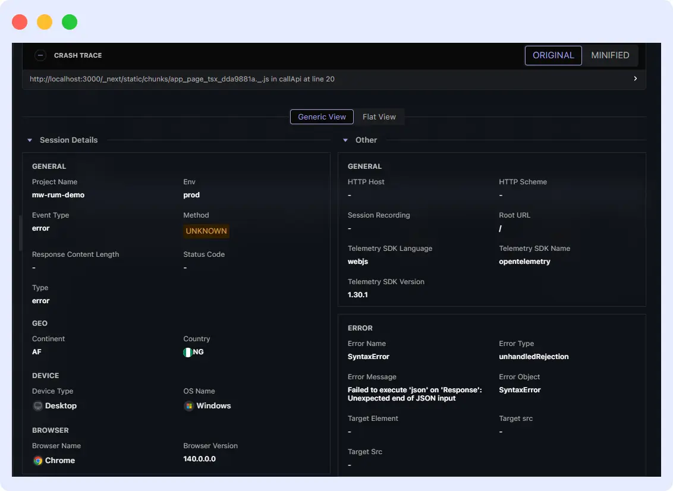The image size is (673, 491).
Task: Click the Root URL slash value
Action: point(500,228)
